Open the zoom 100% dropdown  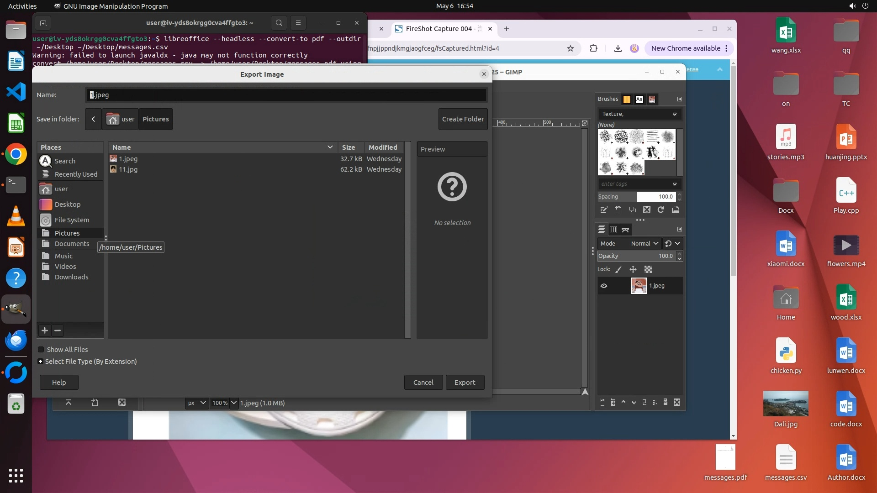(234, 403)
